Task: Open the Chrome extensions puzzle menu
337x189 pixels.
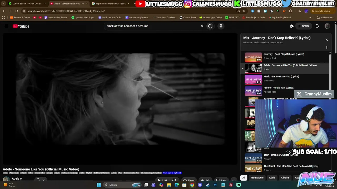Action: [291, 11]
